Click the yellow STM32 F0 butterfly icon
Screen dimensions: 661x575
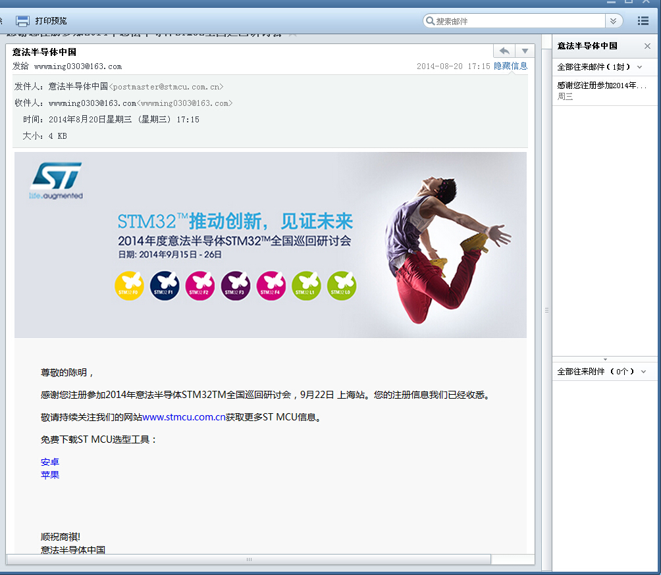pos(129,286)
